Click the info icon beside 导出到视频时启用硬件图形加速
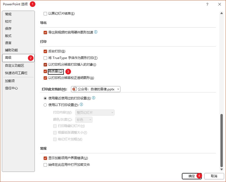This screenshot has height=182, width=226. tap(96, 32)
